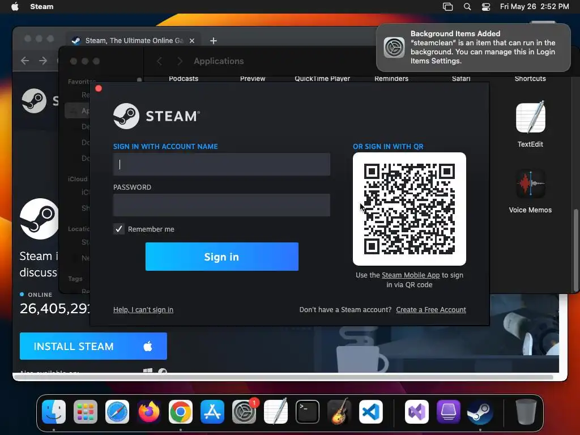Open the Apple menu
Image resolution: width=580 pixels, height=435 pixels.
[15, 6]
